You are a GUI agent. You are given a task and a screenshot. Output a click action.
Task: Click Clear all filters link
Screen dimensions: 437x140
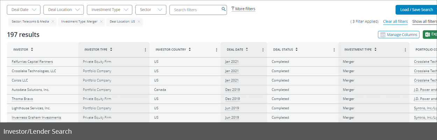point(395,22)
